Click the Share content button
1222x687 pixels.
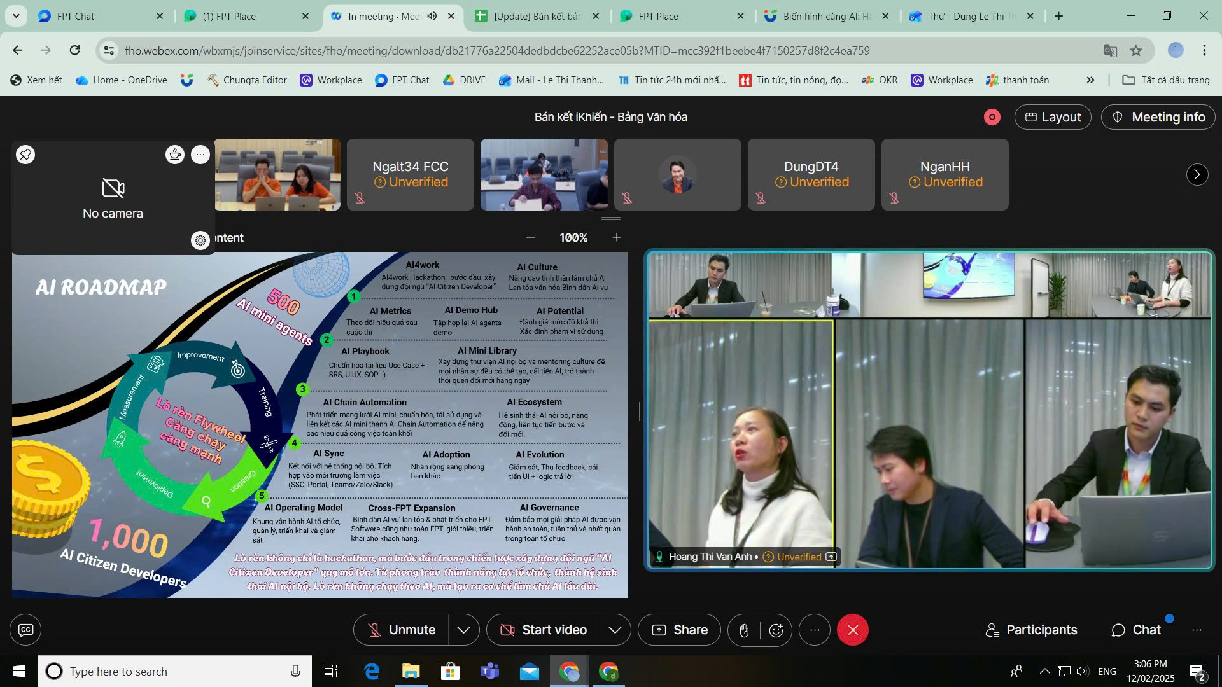[679, 630]
